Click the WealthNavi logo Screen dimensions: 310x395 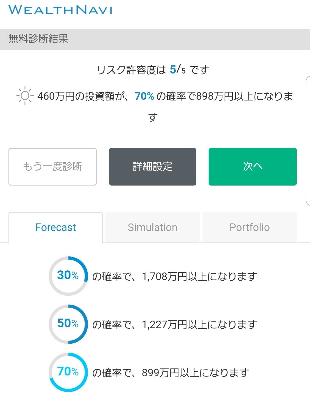[x=60, y=10]
